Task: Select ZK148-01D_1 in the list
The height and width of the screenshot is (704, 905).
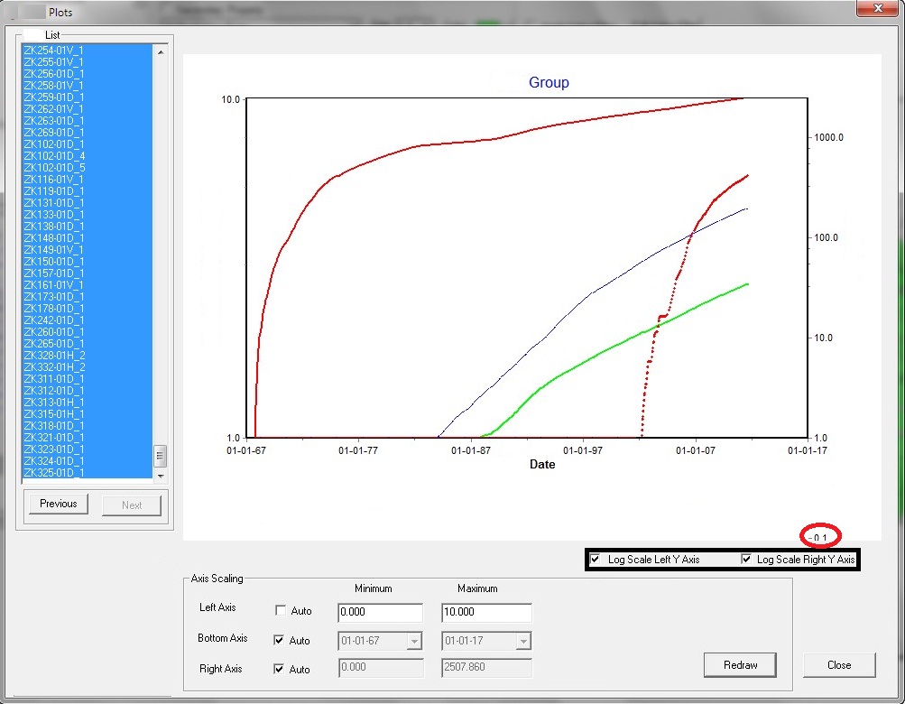Action: 88,238
